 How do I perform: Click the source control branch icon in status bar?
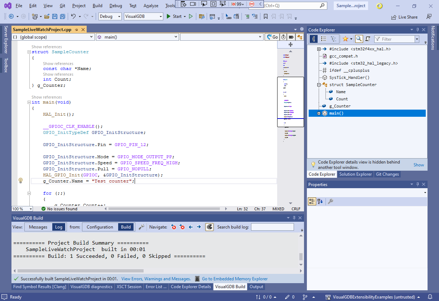305,297
